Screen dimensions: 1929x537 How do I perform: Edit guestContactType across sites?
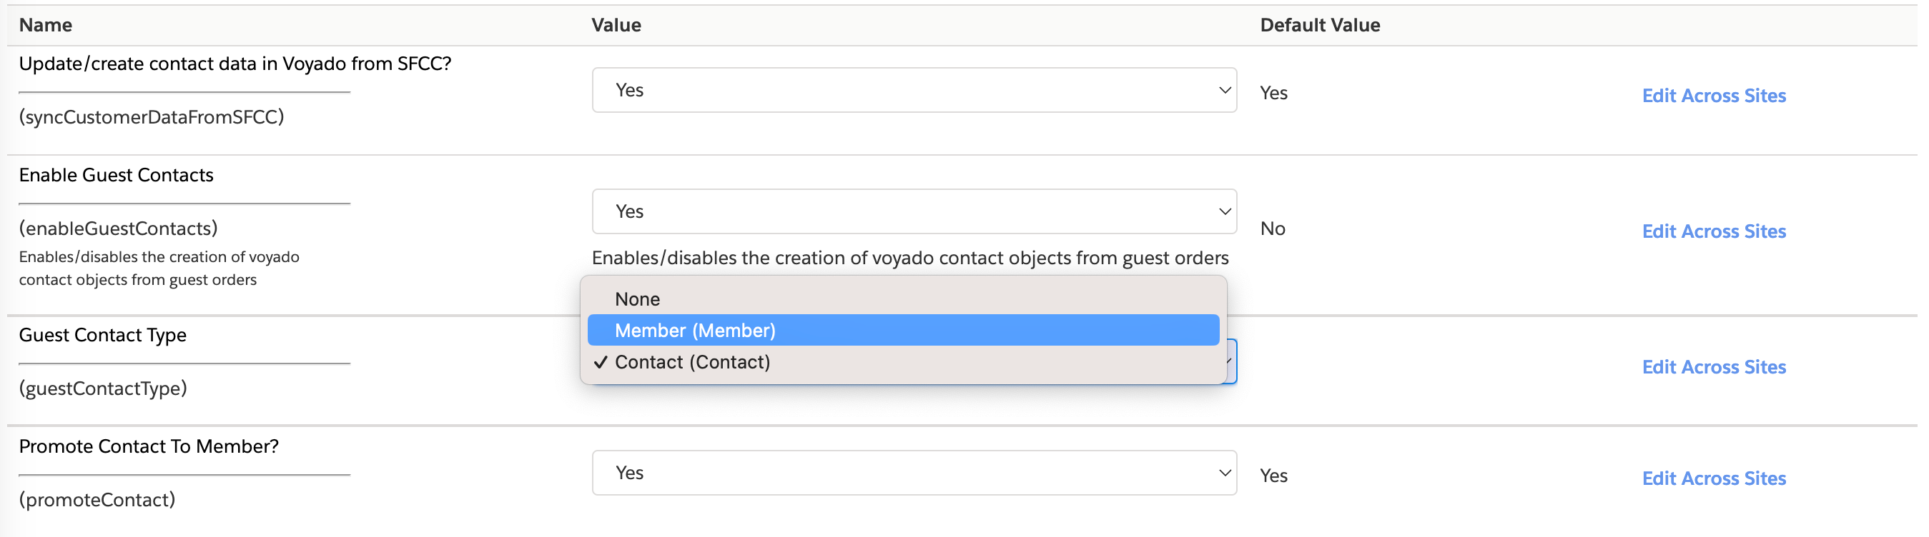click(x=1714, y=366)
